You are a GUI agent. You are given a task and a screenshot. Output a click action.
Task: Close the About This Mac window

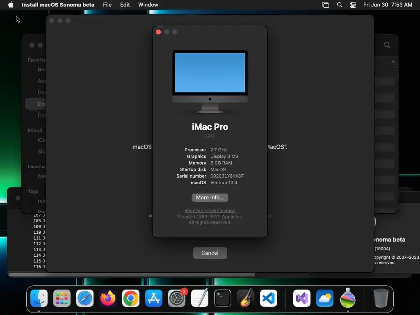(158, 32)
